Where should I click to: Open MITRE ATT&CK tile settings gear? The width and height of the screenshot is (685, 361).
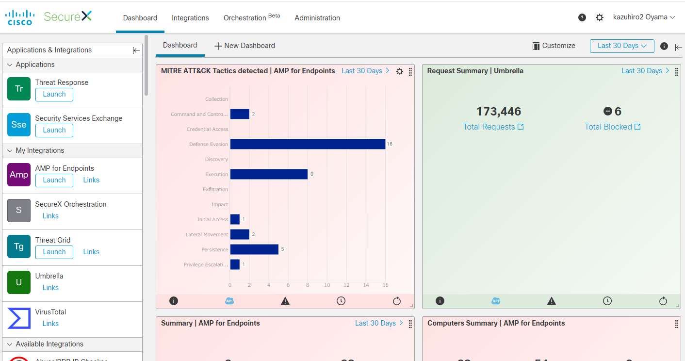coord(400,71)
